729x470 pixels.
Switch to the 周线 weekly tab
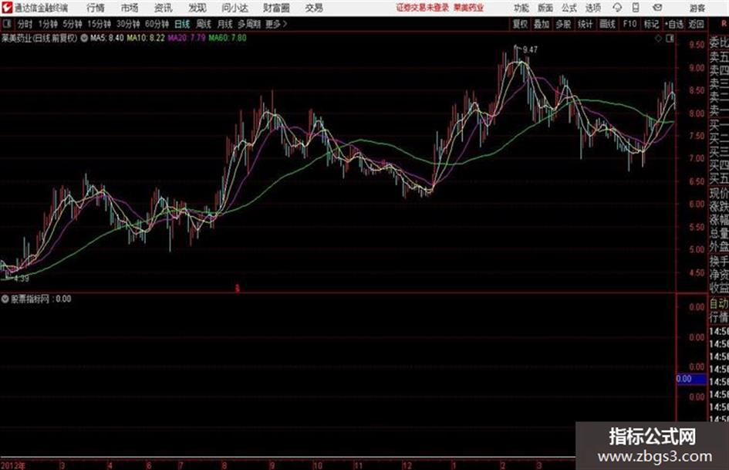point(203,24)
